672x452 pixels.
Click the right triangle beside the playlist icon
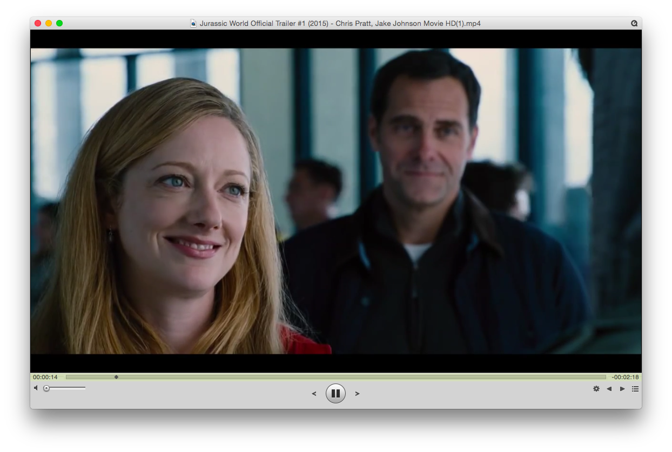(622, 388)
